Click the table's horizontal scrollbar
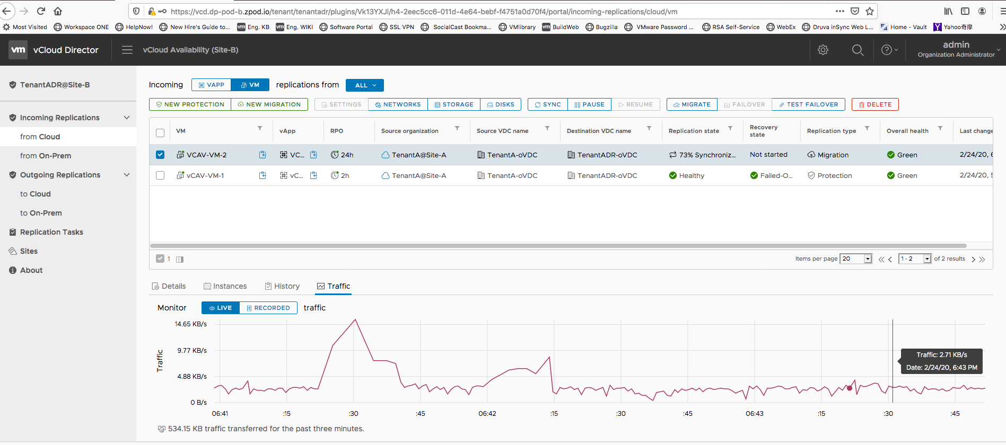Viewport: 1006px width, 445px height. coord(558,246)
